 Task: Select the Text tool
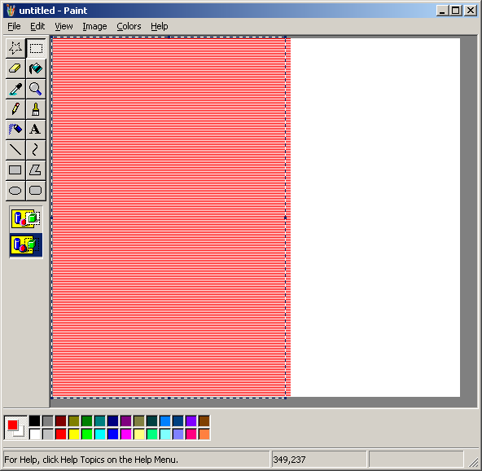[x=36, y=130]
